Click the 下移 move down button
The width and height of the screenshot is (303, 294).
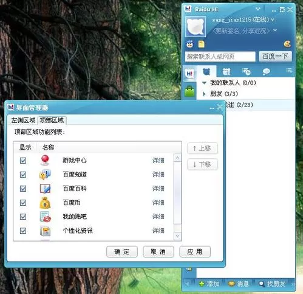click(202, 164)
